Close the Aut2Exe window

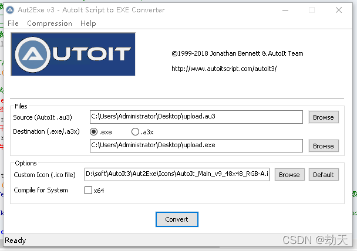339,10
